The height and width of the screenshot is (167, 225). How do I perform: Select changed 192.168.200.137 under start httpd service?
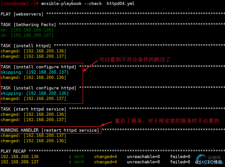(x=33, y=120)
